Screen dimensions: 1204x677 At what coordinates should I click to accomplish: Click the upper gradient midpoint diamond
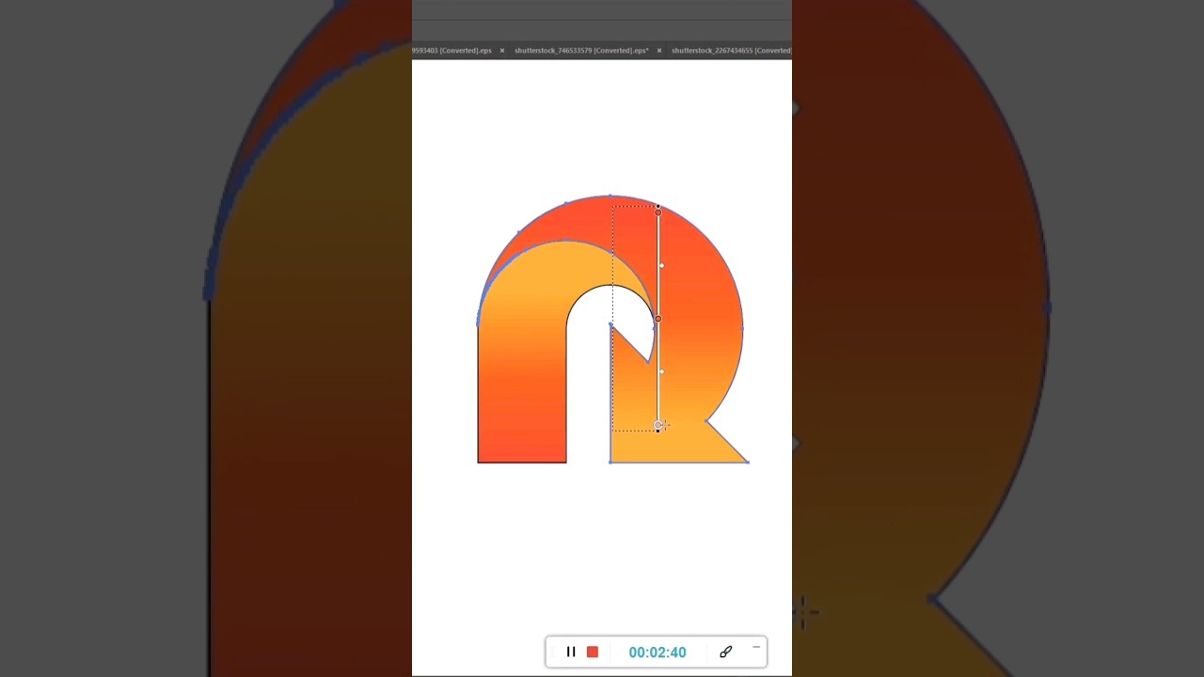point(661,266)
